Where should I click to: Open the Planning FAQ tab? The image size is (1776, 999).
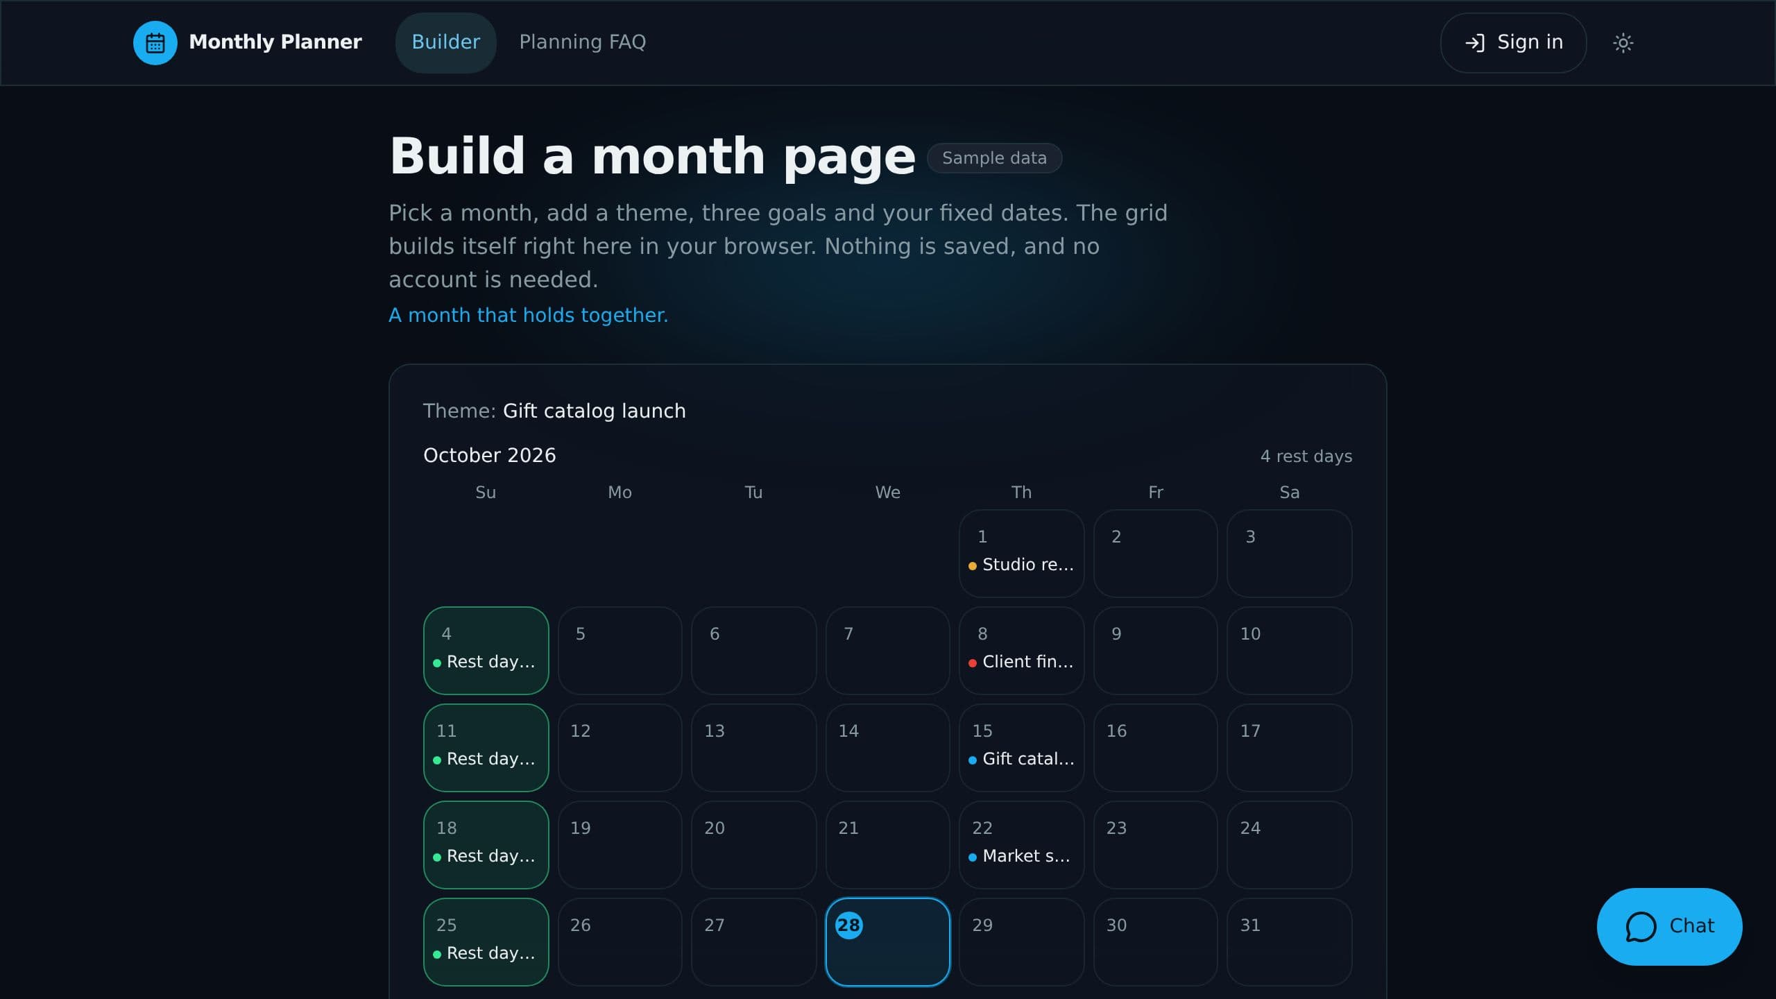(x=582, y=42)
